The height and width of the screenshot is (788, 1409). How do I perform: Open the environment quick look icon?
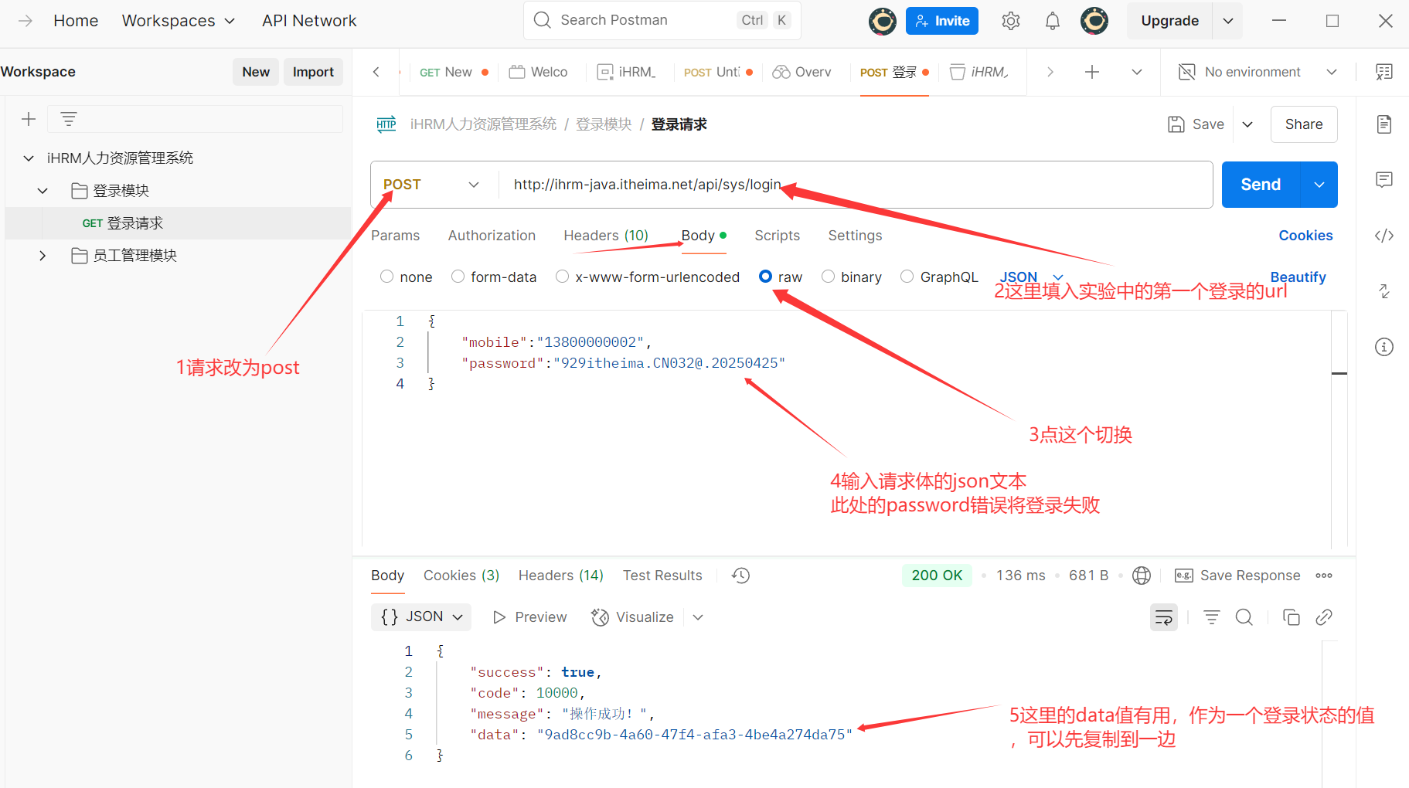click(1384, 72)
